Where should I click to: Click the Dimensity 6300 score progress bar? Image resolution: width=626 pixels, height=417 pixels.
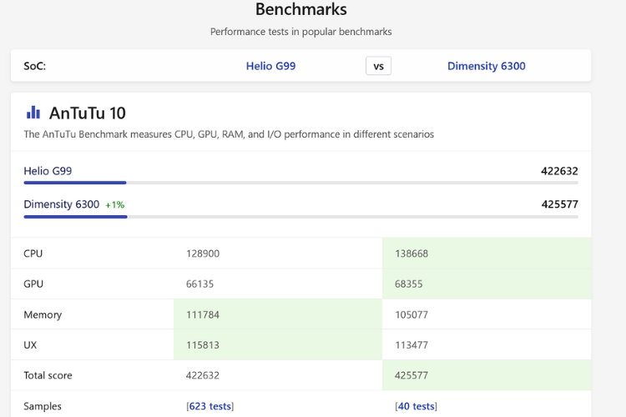[x=300, y=217]
